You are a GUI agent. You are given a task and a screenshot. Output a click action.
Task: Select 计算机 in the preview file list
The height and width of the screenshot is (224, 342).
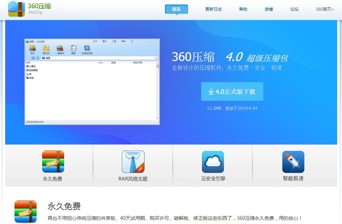32,66
